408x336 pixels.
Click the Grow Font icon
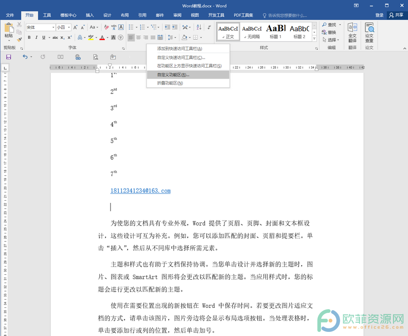click(75, 27)
